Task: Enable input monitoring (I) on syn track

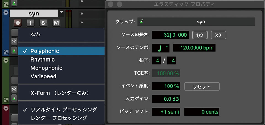Action: [31, 23]
